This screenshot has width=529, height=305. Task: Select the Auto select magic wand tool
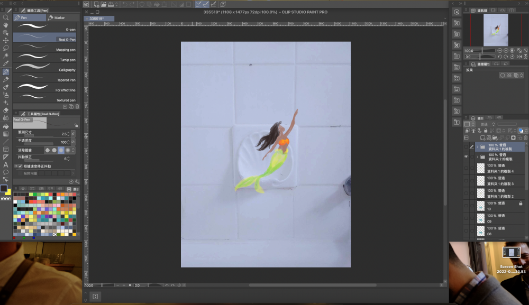click(x=6, y=56)
